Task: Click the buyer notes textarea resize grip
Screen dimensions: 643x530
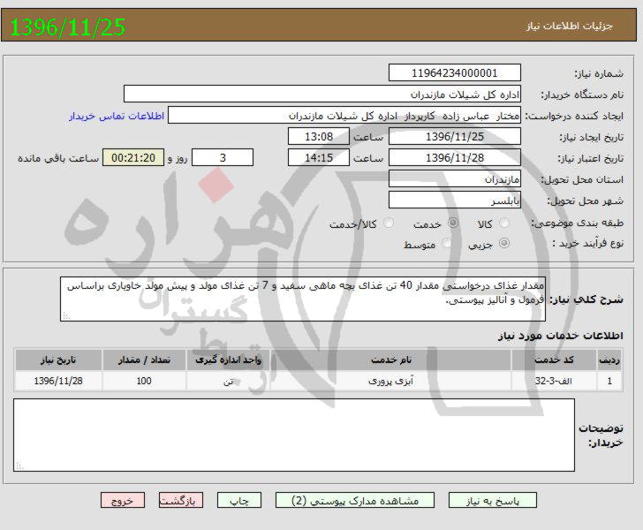Action: [19, 466]
